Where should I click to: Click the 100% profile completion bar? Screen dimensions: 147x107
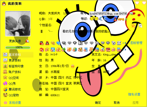click(x=18, y=47)
